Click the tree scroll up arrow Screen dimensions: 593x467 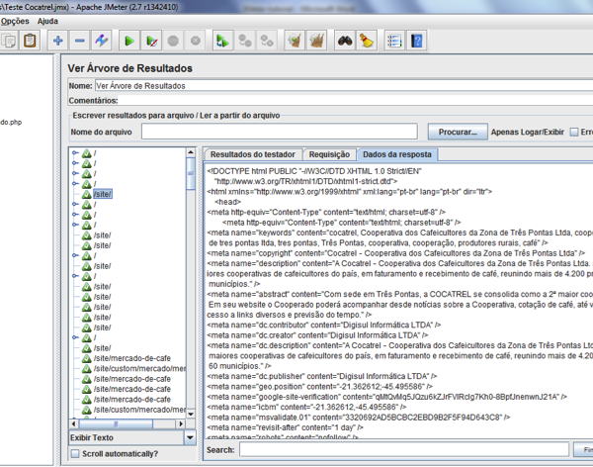tap(191, 152)
